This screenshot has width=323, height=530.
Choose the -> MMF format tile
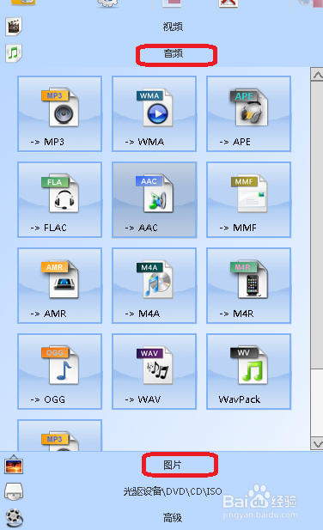pos(248,200)
